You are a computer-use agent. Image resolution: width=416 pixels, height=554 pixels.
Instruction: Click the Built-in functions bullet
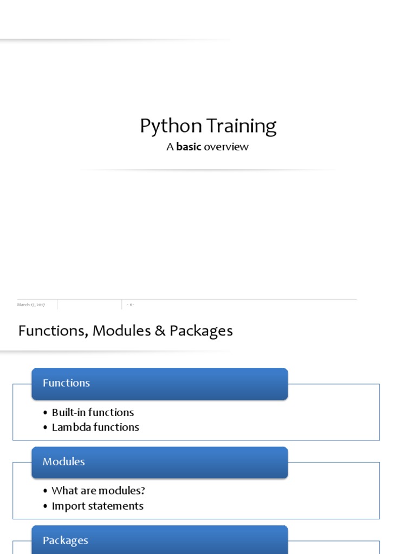pos(93,412)
